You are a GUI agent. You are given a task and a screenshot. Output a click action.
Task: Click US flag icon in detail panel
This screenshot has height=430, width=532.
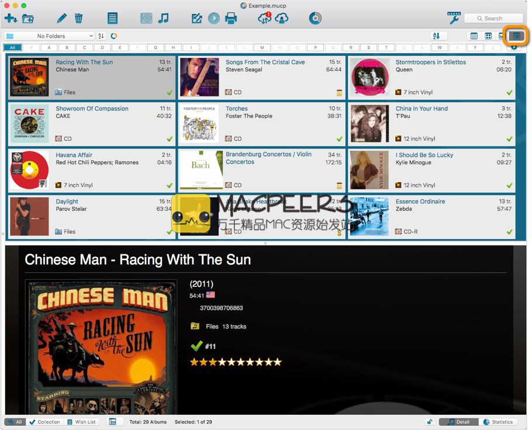[x=210, y=294]
